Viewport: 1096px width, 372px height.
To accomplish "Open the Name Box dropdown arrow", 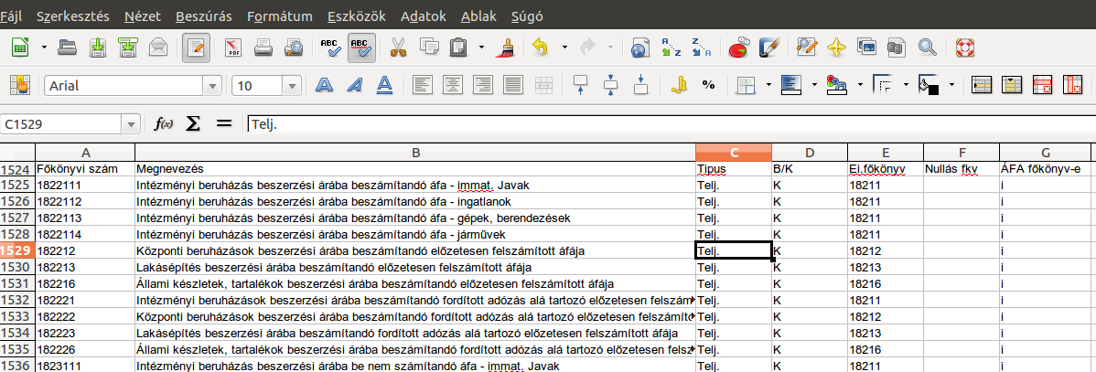I will coord(131,125).
